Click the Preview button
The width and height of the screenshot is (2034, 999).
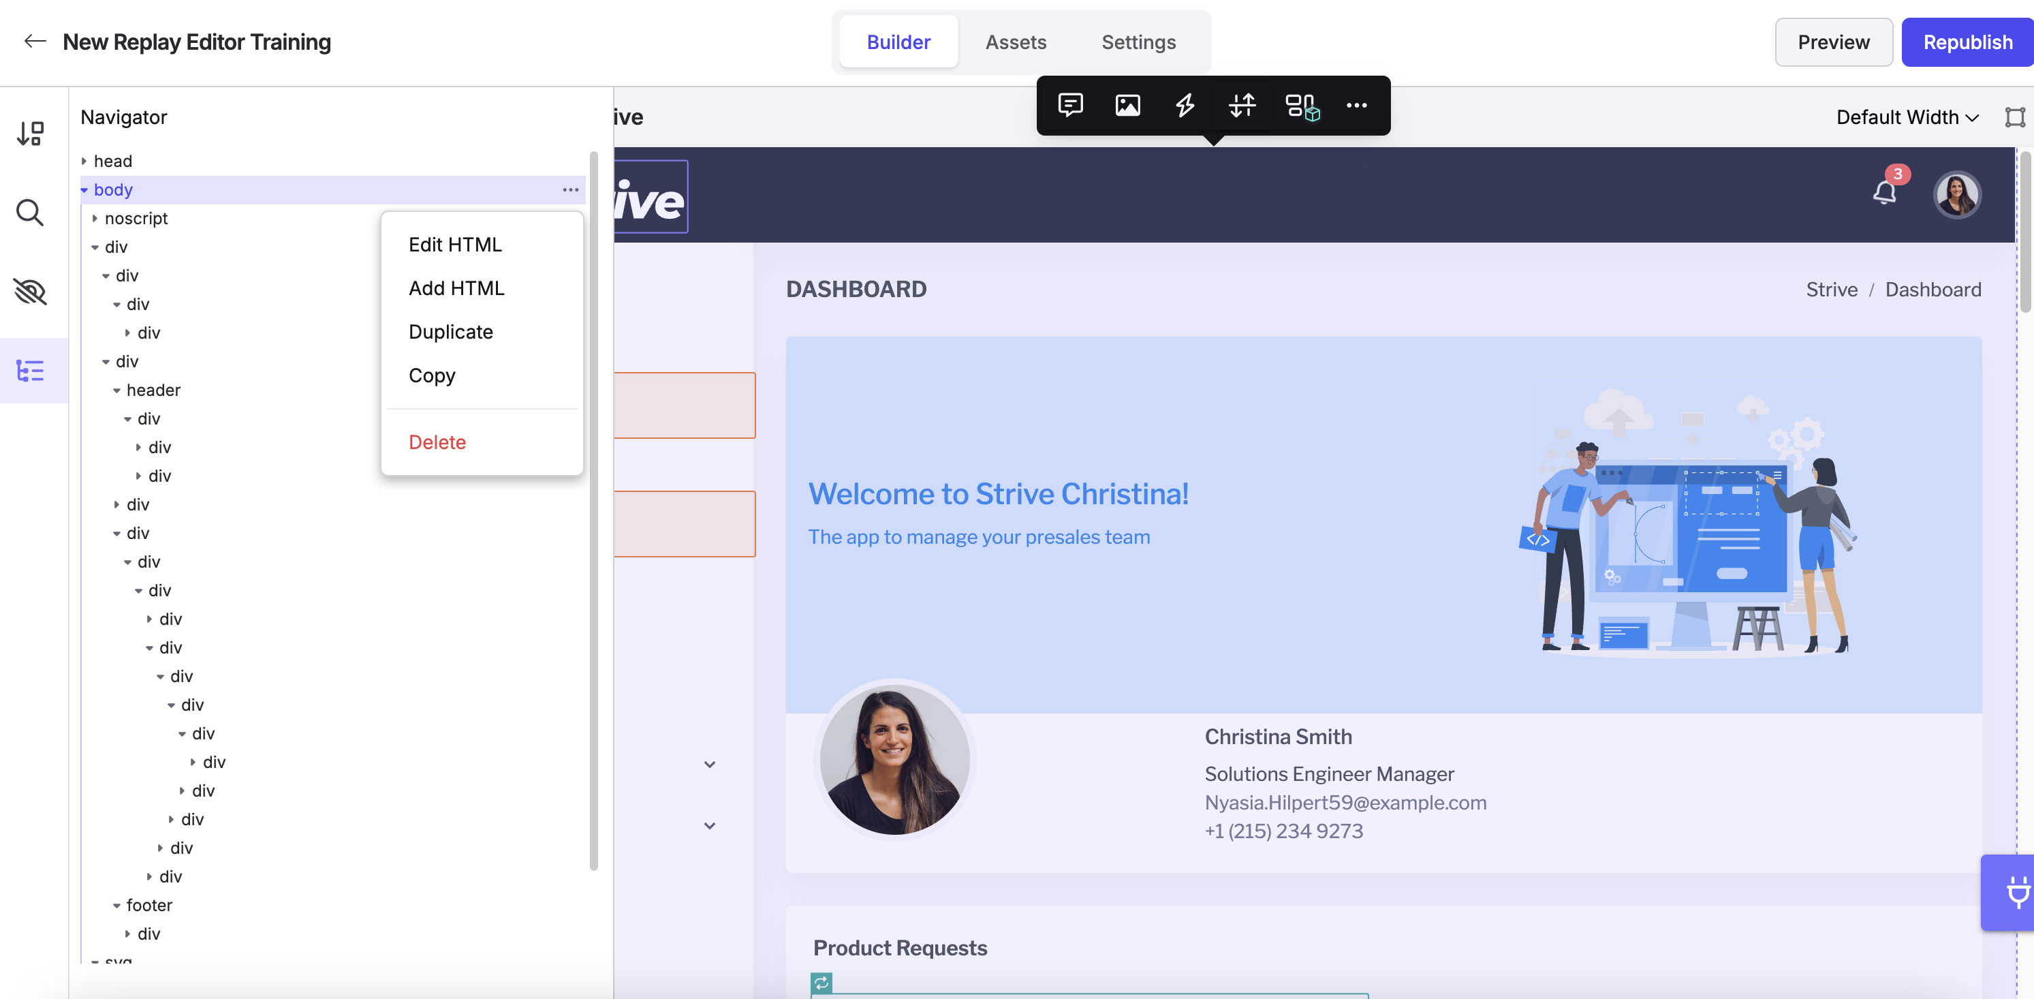coord(1832,42)
